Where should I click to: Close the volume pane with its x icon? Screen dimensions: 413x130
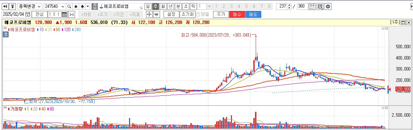[x=386, y=108]
